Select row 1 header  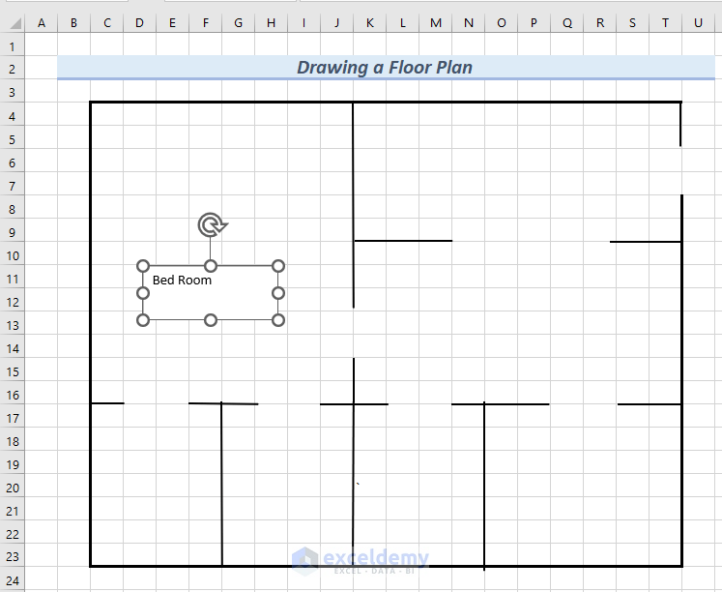tap(12, 46)
